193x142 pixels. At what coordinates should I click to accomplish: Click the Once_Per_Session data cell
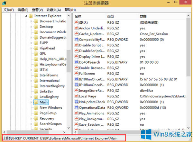[154, 34]
